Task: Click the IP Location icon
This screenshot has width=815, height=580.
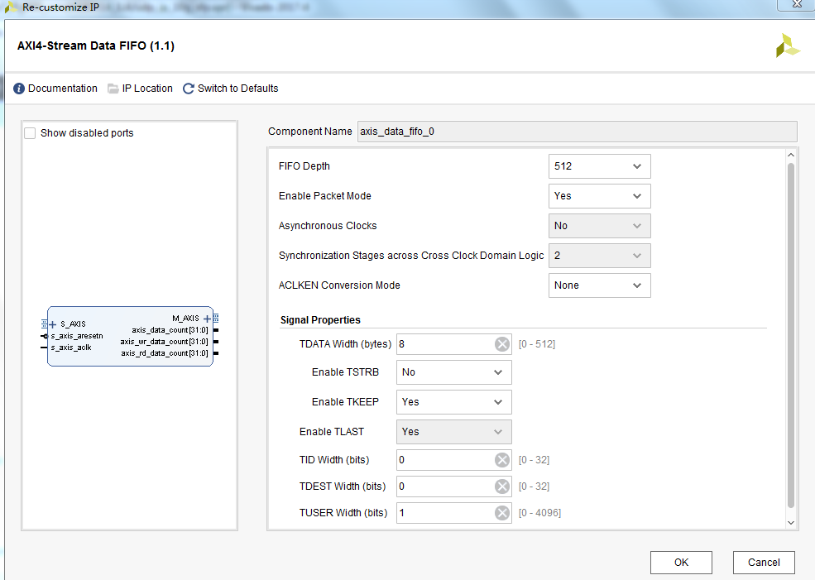Action: click(x=113, y=88)
